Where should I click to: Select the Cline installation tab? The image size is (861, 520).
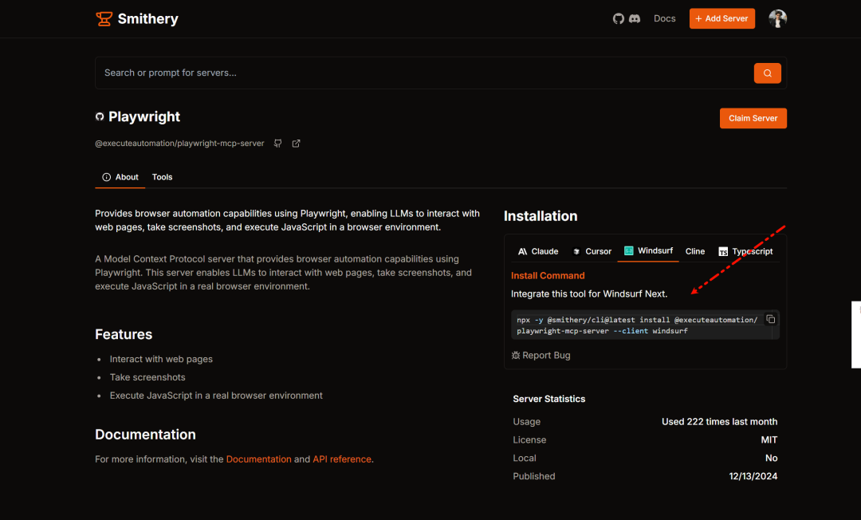(695, 251)
